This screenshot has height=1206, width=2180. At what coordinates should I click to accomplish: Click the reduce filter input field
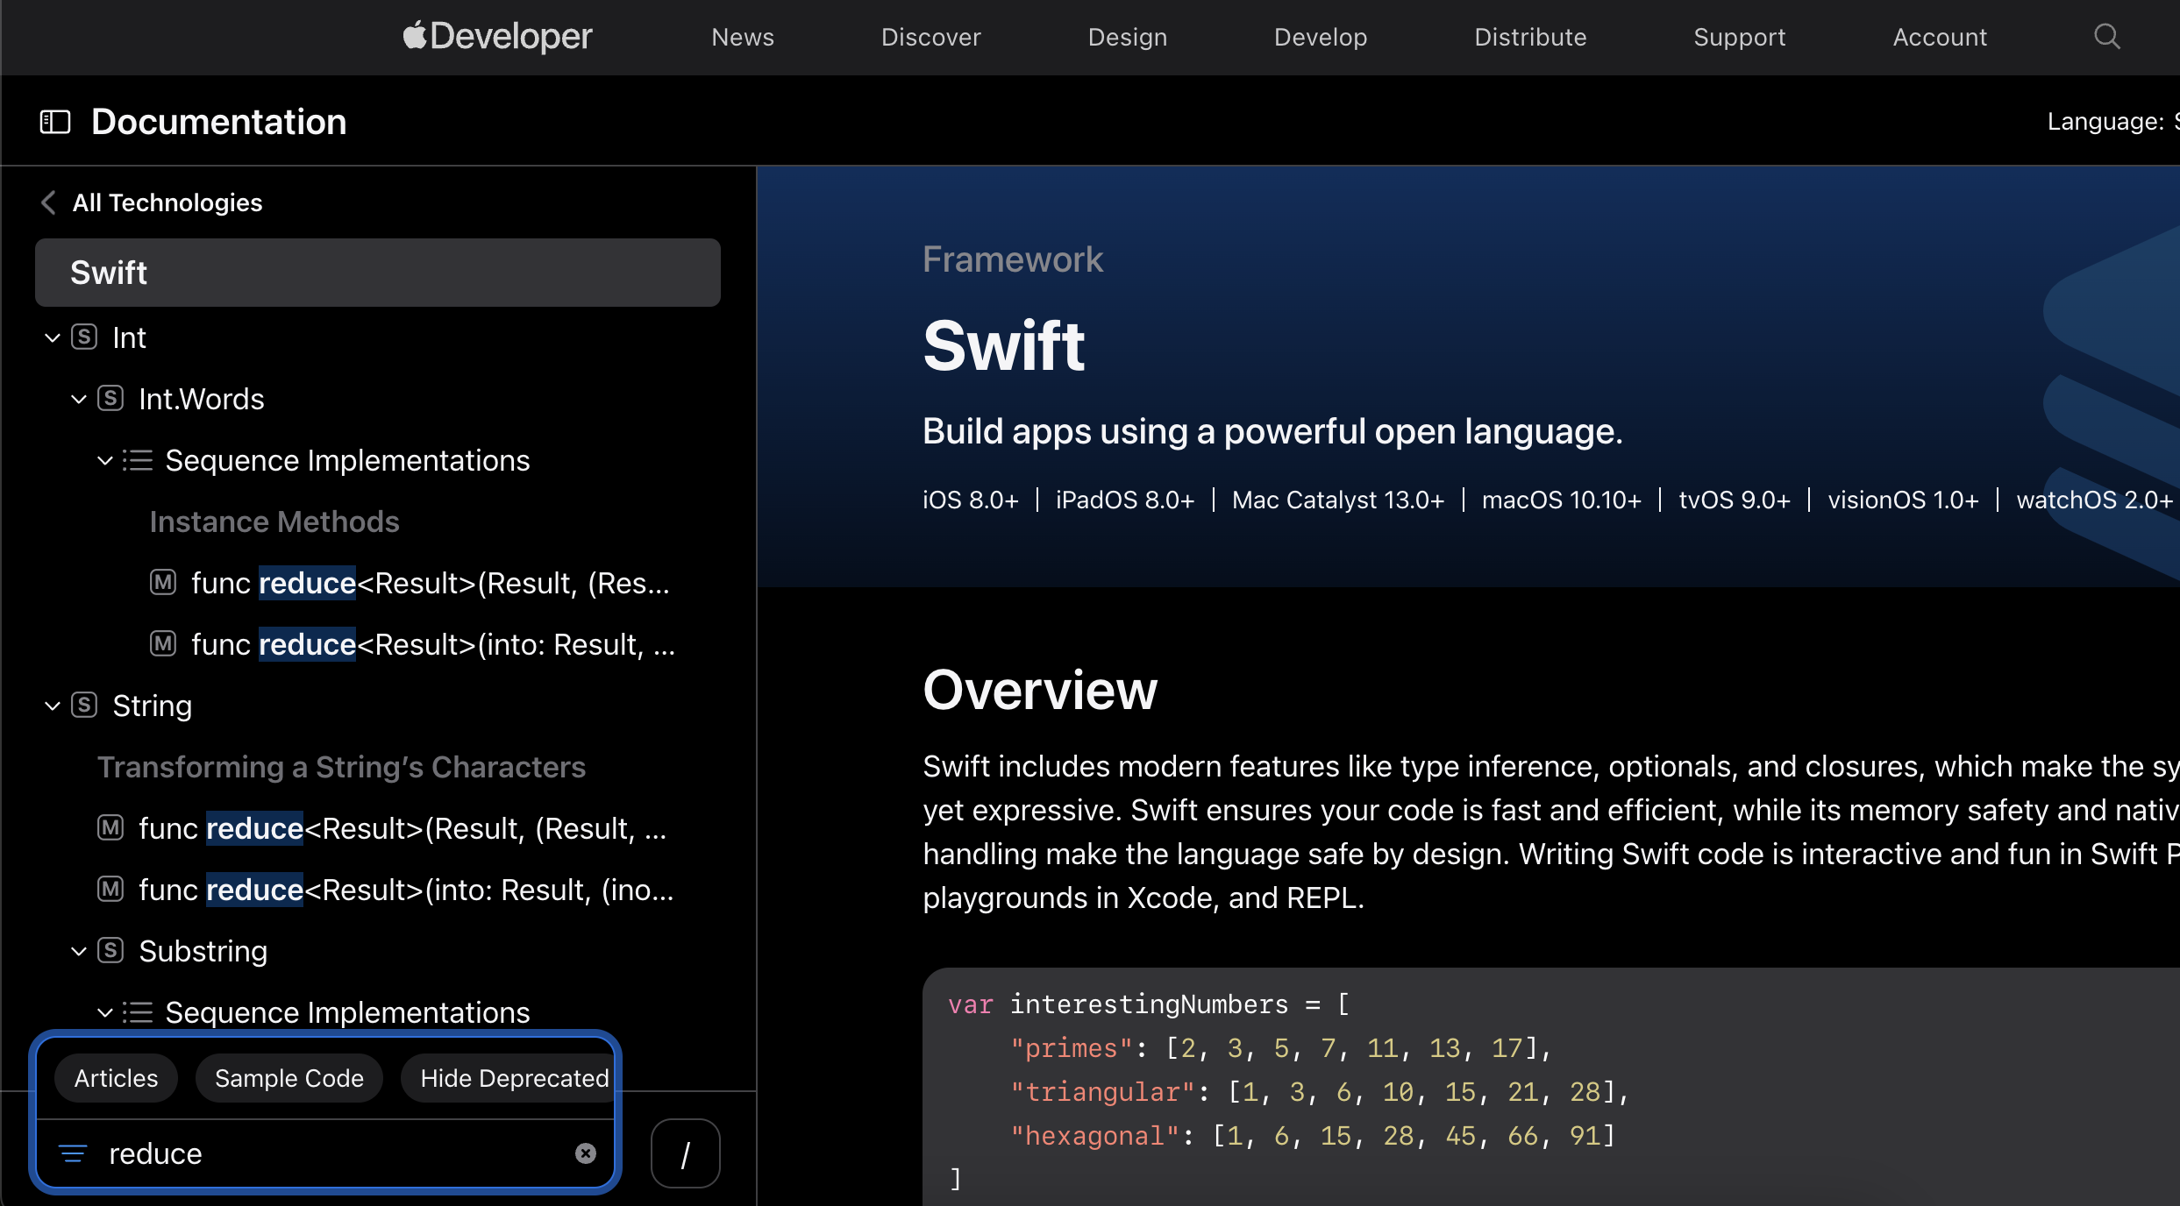tap(333, 1153)
